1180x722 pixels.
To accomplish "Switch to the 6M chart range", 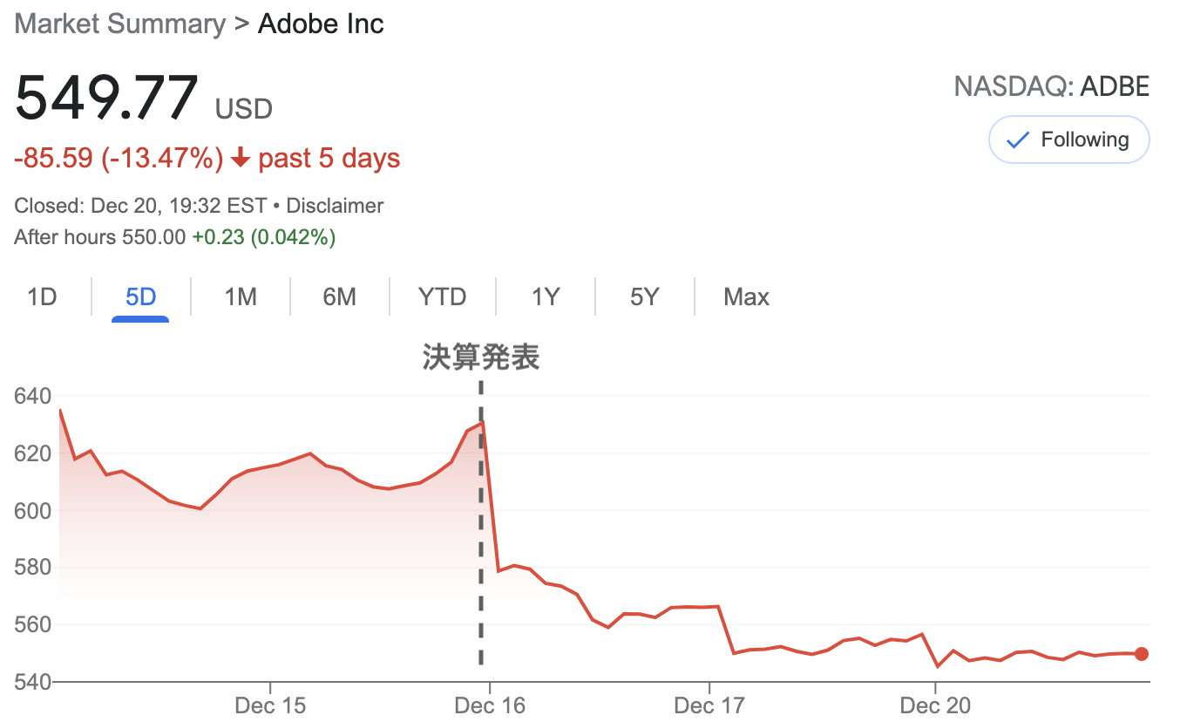I will (339, 297).
